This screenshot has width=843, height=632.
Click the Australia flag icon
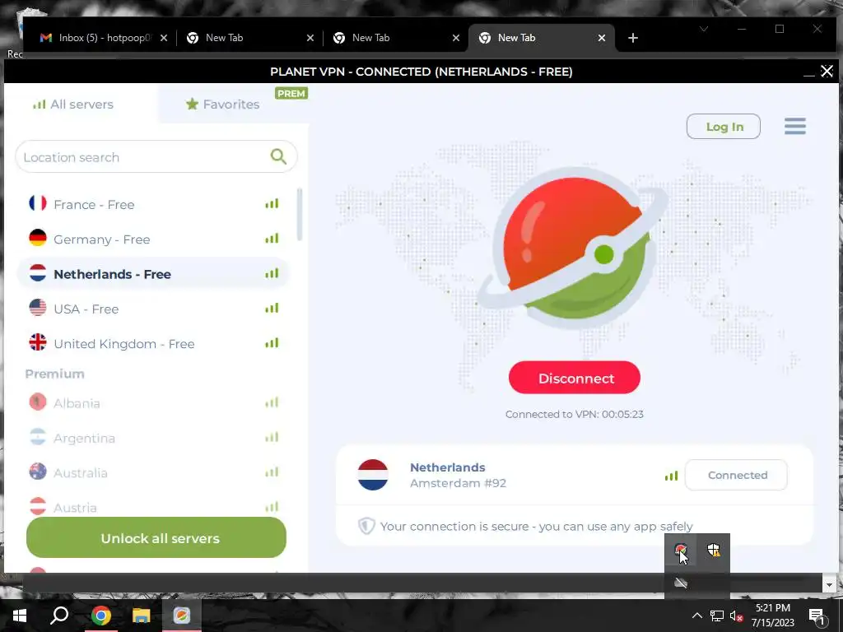[x=38, y=472]
